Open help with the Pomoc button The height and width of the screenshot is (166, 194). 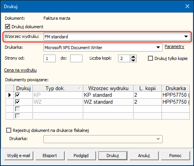(175, 156)
